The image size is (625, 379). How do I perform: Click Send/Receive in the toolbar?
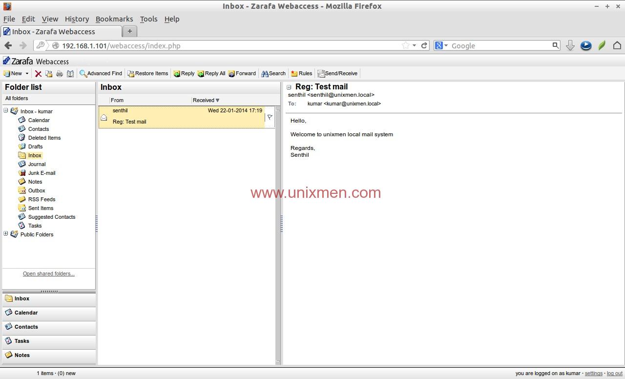coord(337,73)
